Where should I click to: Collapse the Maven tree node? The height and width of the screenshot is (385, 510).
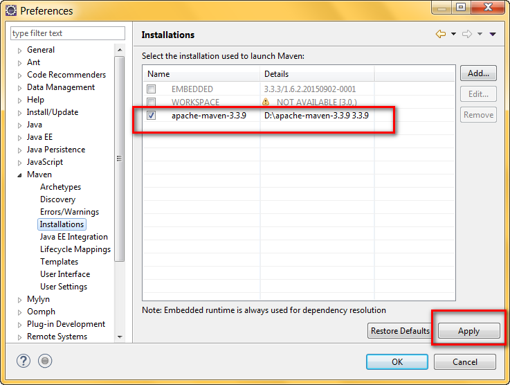pos(19,175)
